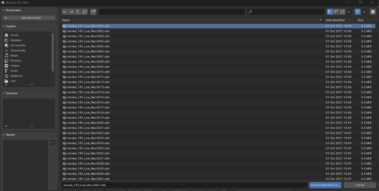Select smoke_139_Low_Res.0022.vdb file
This screenshot has width=379, height=191.
[219, 133]
